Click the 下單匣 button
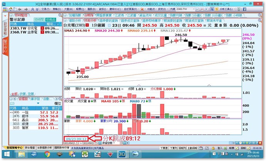Image resolution: width=266 pixels, height=161 pixels. 164,148
